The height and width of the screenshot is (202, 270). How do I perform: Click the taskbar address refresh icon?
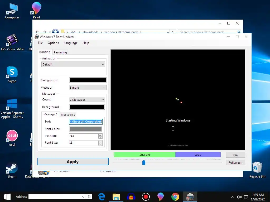click(x=89, y=197)
